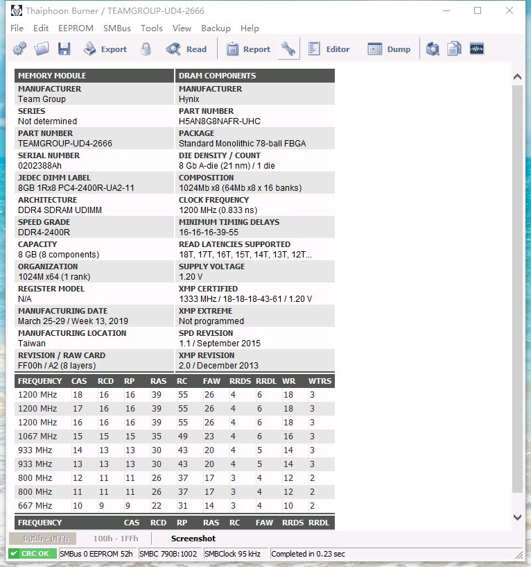Switch to the 100h - 1FFh tab
Viewport: 531px width, 567px height.
(x=115, y=539)
